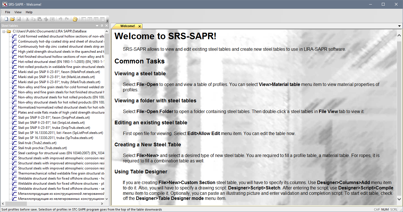
Task: Select Marki stali, list (MarkList.steels.srt)
Action: point(56,77)
